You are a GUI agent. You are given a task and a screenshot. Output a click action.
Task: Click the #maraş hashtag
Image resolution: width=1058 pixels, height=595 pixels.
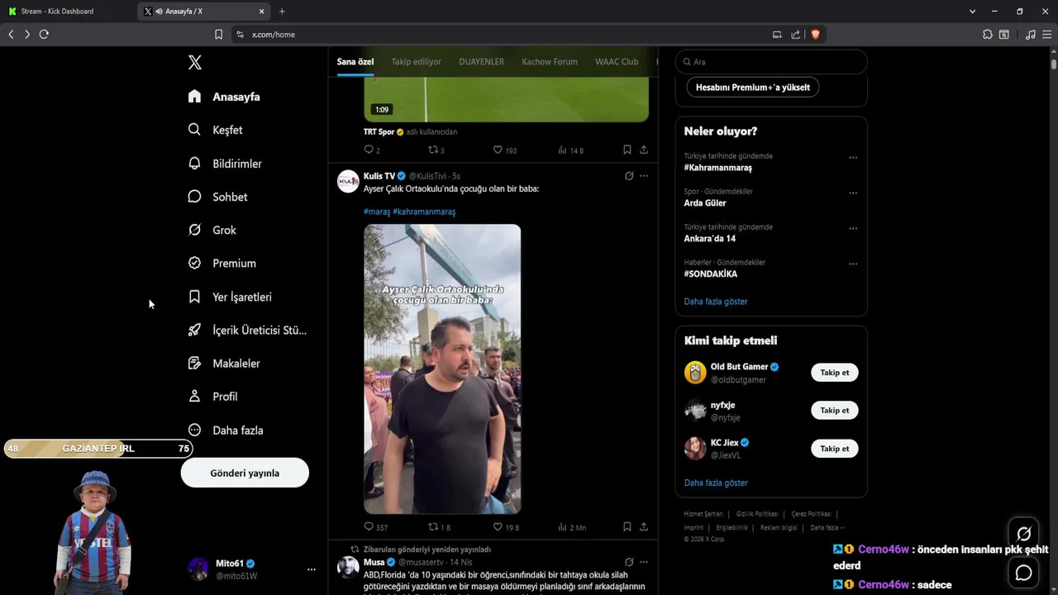click(377, 212)
